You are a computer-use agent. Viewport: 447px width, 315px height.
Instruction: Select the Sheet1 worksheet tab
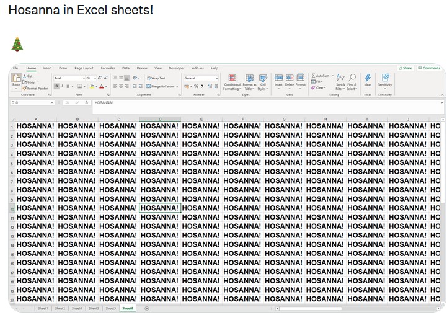[43, 308]
